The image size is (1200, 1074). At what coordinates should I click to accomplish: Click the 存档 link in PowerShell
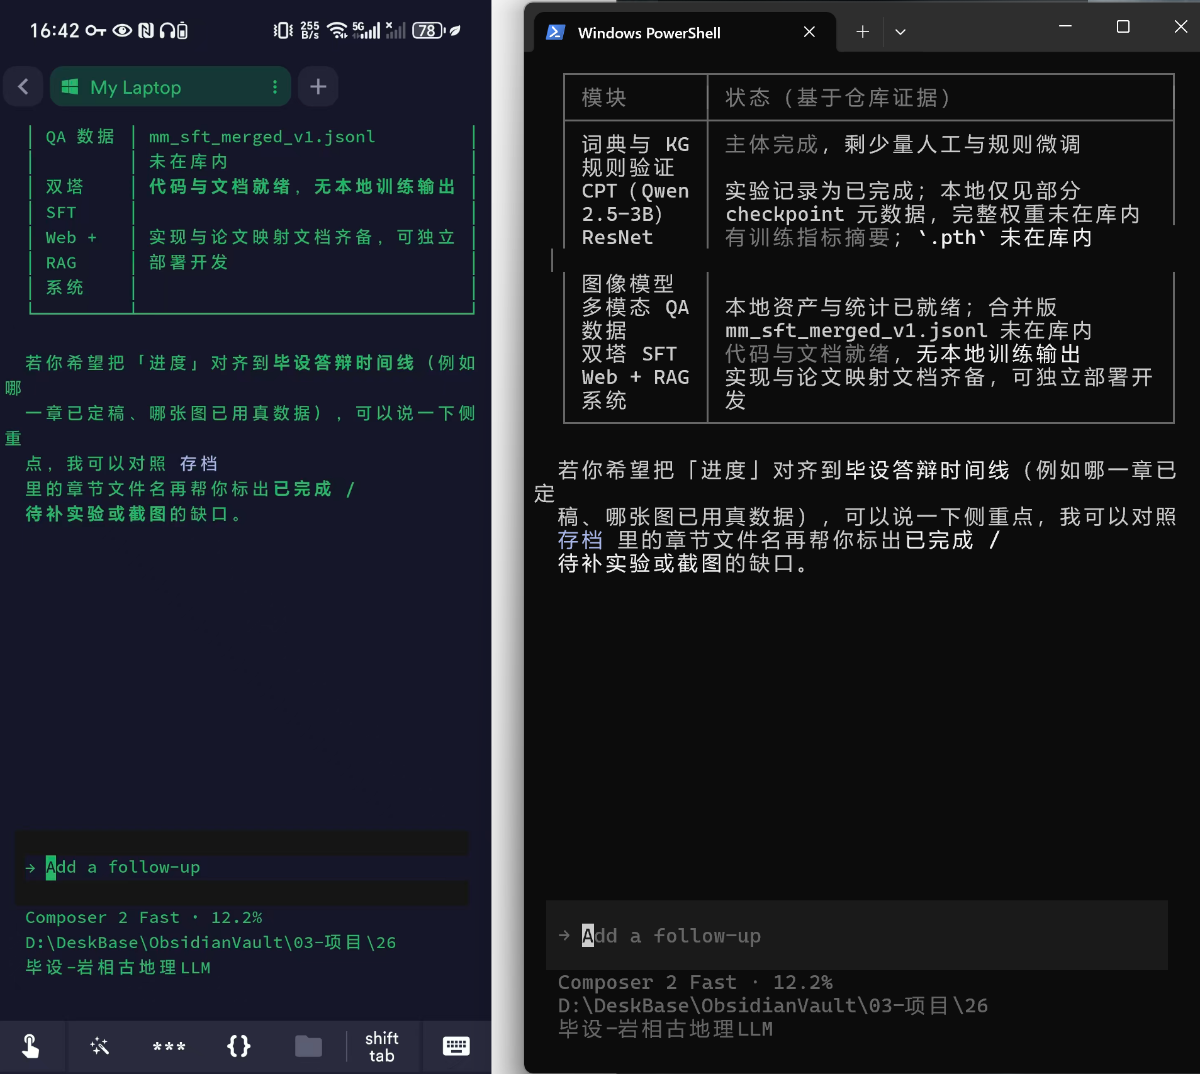[580, 540]
